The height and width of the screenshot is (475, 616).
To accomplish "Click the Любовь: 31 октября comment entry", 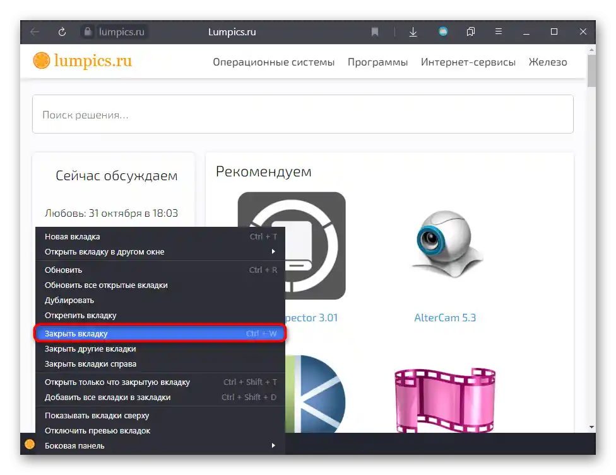I will (111, 213).
